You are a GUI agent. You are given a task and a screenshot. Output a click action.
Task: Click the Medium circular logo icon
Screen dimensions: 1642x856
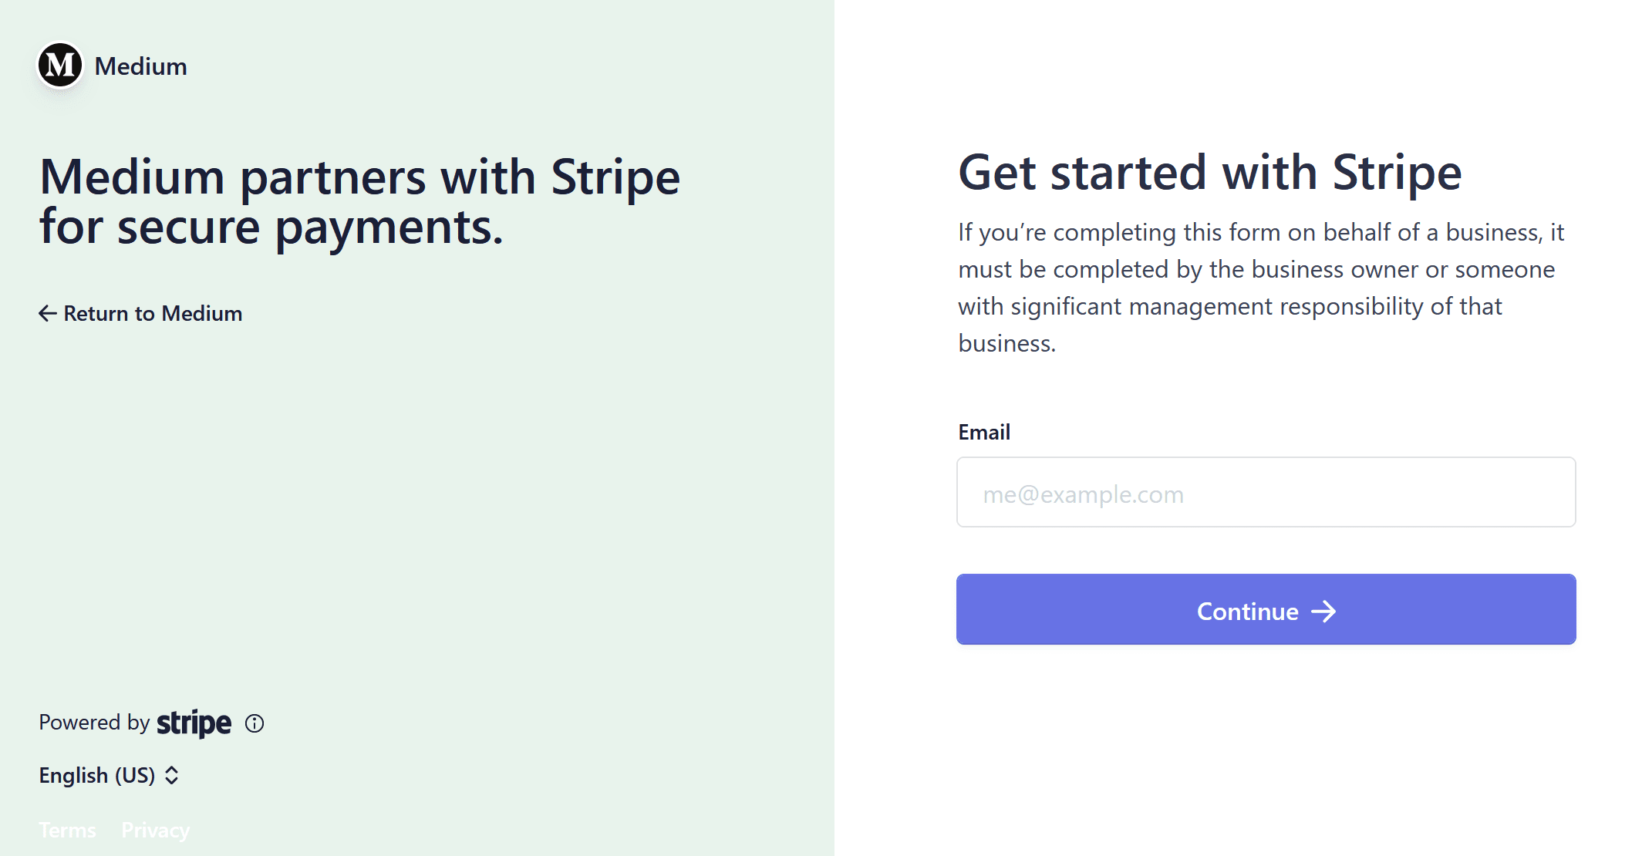(x=60, y=66)
